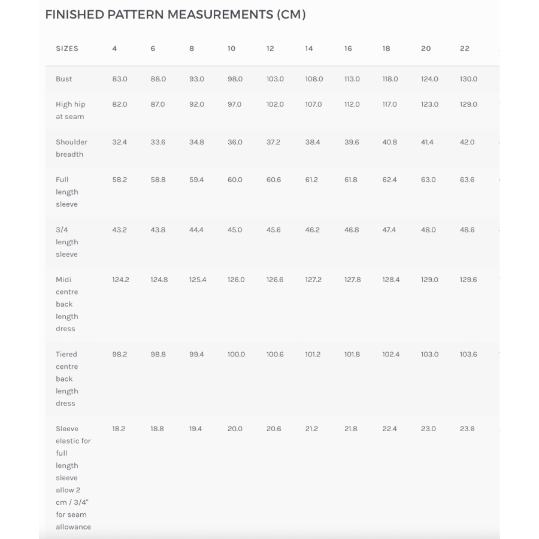Click the Bust value 83.0 for size 4

tap(120, 79)
